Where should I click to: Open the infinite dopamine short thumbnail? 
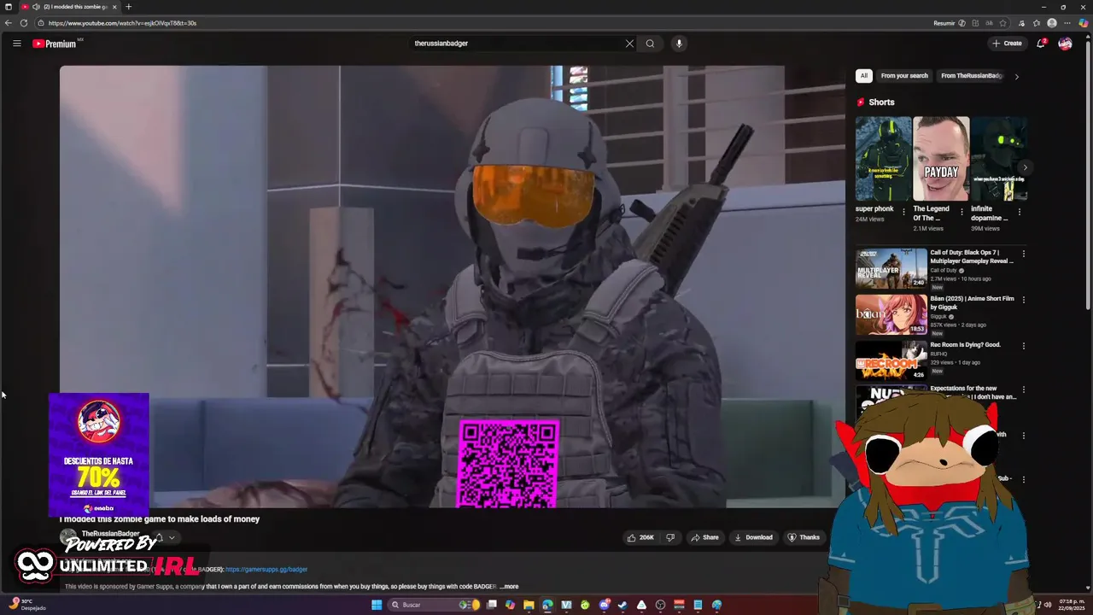[999, 158]
